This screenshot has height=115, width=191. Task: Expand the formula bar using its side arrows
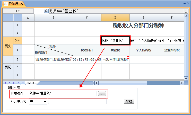186,11
